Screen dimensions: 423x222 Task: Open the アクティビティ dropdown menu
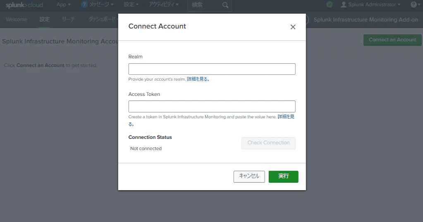164,5
